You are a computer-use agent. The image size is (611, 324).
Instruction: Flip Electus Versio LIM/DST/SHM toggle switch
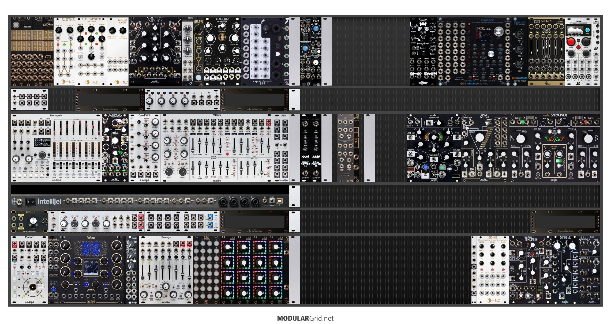(414, 48)
